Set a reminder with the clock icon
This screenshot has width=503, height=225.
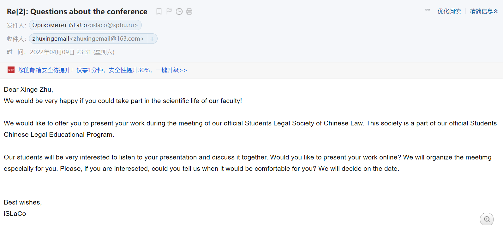point(179,12)
